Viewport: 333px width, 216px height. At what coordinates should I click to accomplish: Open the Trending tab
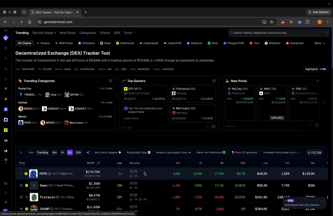tap(22, 33)
